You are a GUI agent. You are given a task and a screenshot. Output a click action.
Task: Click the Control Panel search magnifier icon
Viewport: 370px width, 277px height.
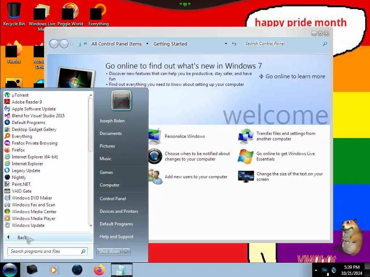click(325, 44)
